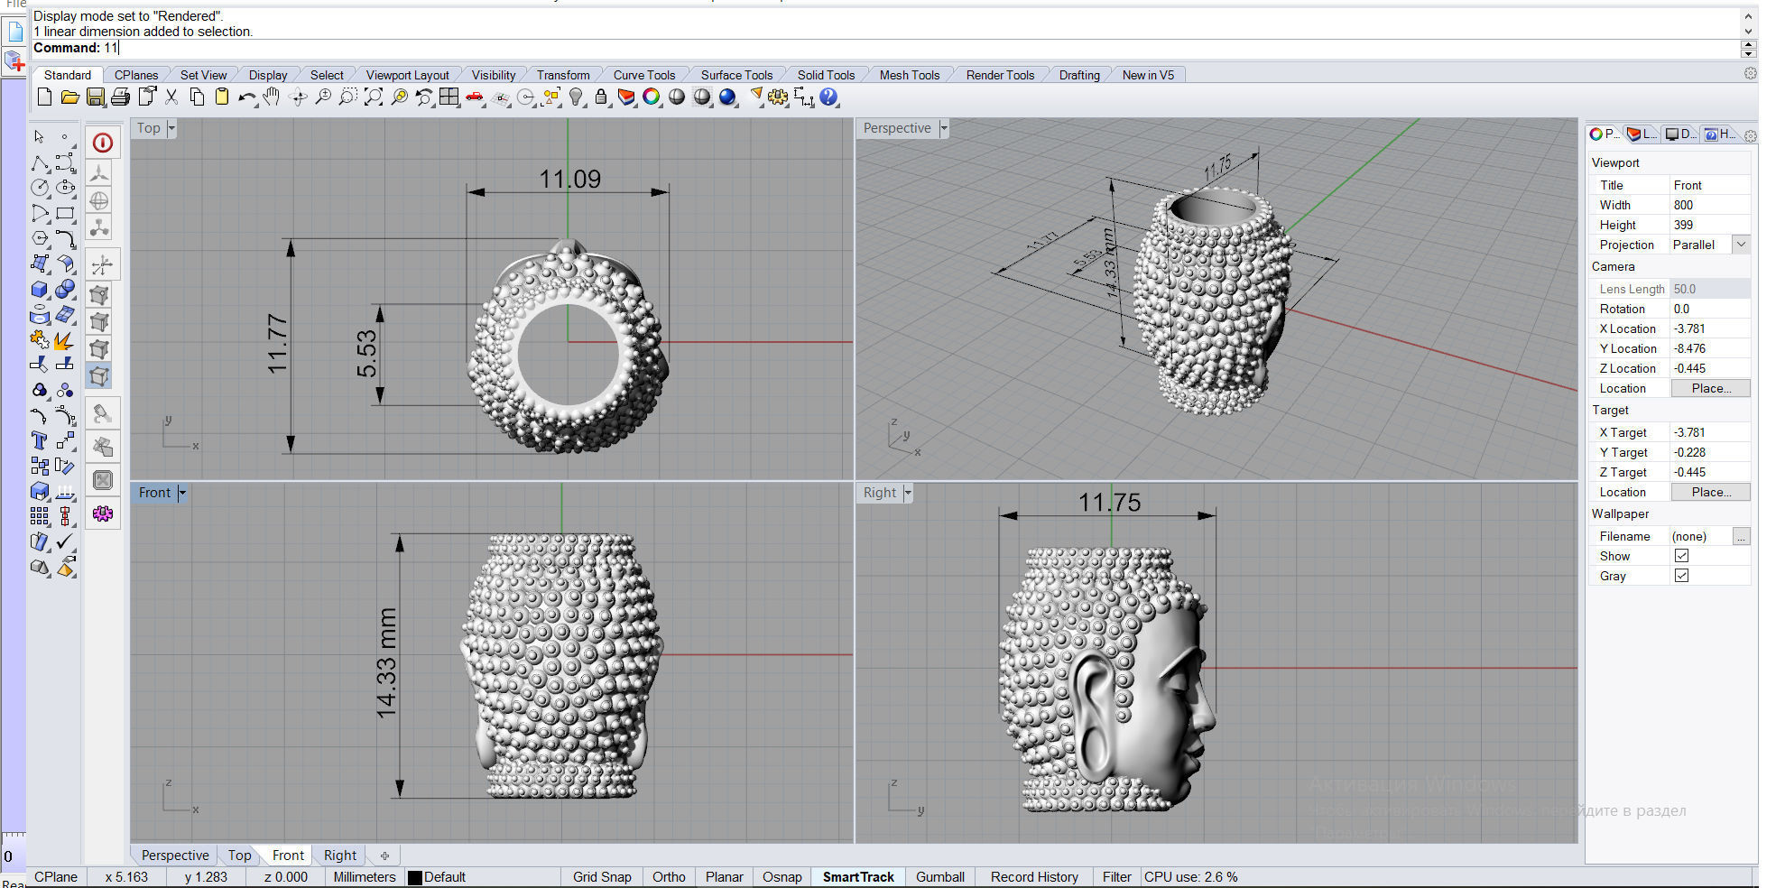Toggle the four viewports layout icon
Image resolution: width=1785 pixels, height=888 pixels.
[x=449, y=97]
